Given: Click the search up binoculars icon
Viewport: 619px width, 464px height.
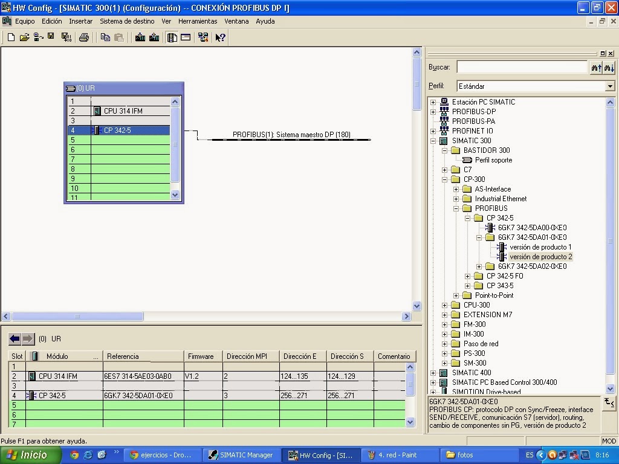Looking at the screenshot, I should (596, 68).
